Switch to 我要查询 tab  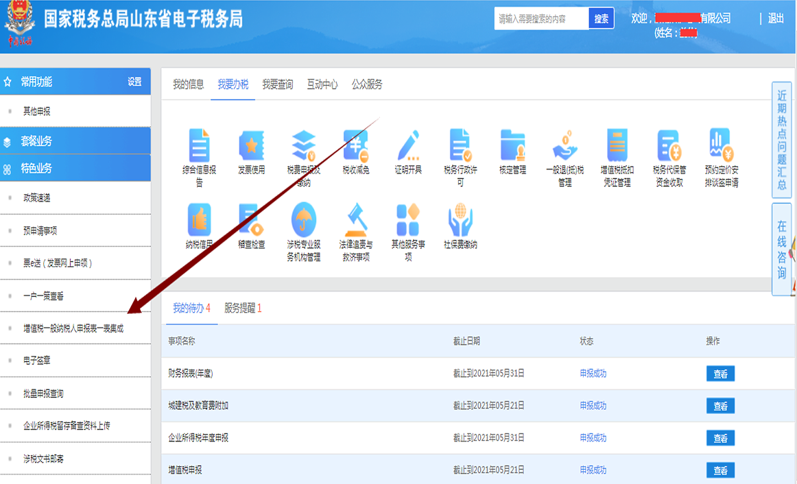278,84
